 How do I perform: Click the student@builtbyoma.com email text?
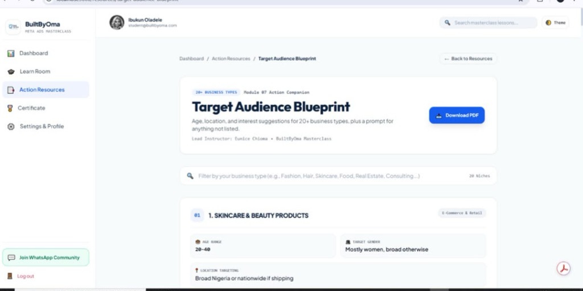[153, 26]
